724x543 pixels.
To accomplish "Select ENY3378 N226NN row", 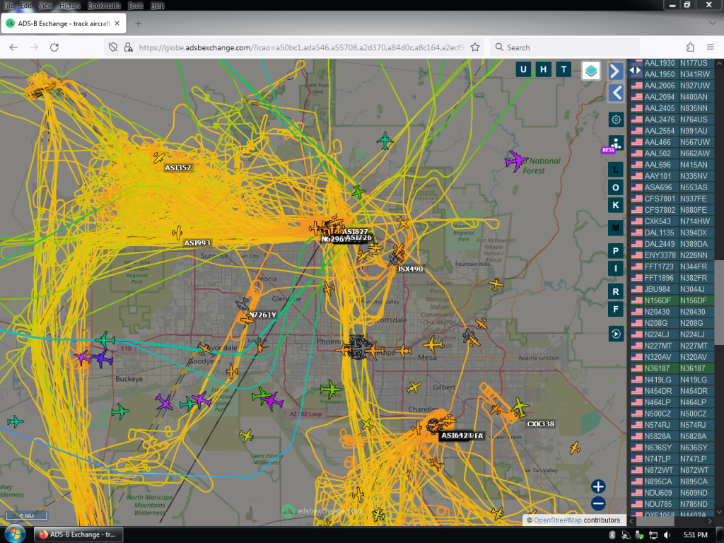I will pos(672,255).
